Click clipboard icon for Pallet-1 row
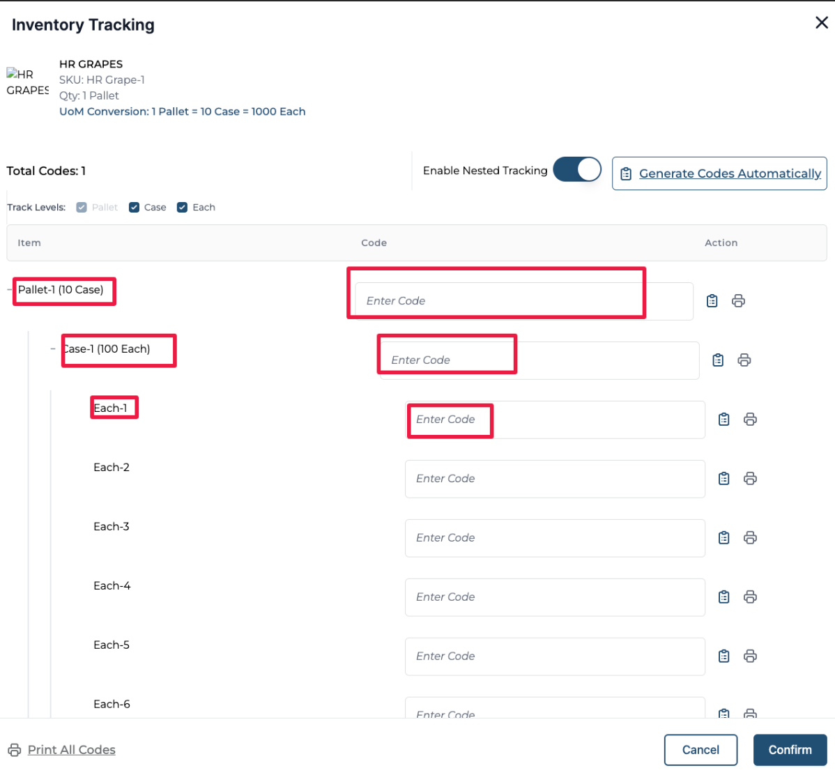 [712, 301]
